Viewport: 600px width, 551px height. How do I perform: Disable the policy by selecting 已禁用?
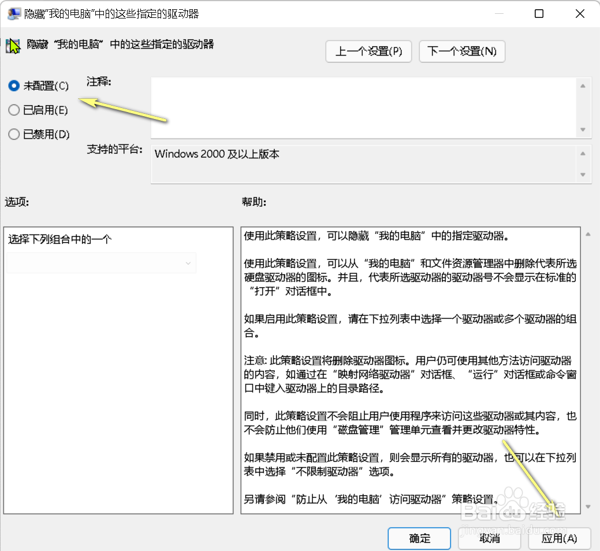pos(13,134)
